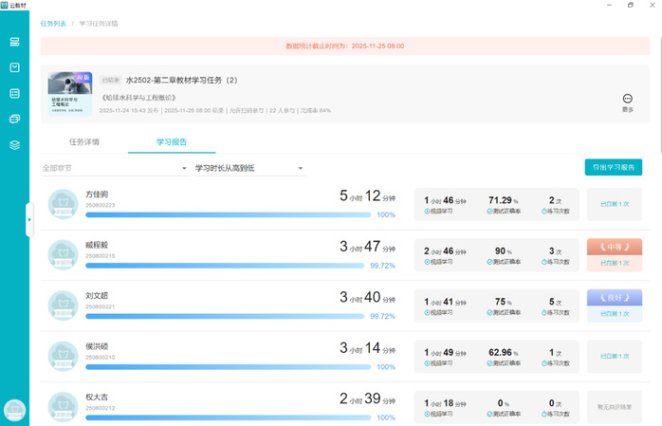This screenshot has width=662, height=426.
Task: Click the 中等 rating button for 臧程毅
Action: (x=615, y=246)
